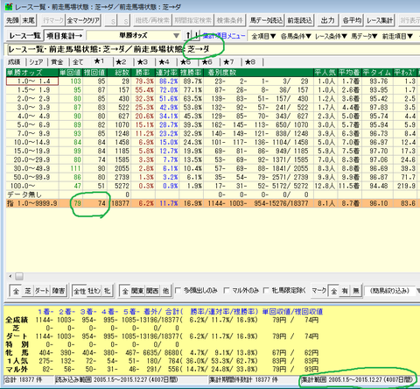420x389 pixels.
Task: Sort by the 単回値 column header
Action: click(71, 73)
